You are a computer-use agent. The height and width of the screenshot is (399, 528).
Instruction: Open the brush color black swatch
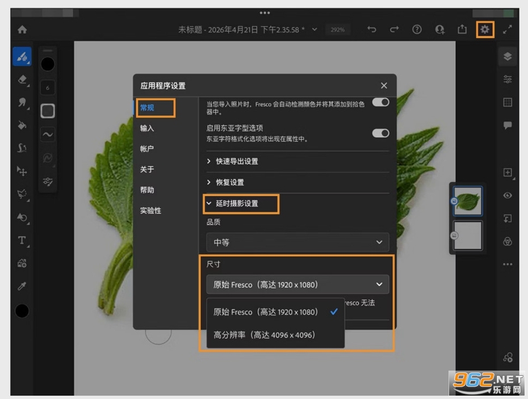point(48,64)
